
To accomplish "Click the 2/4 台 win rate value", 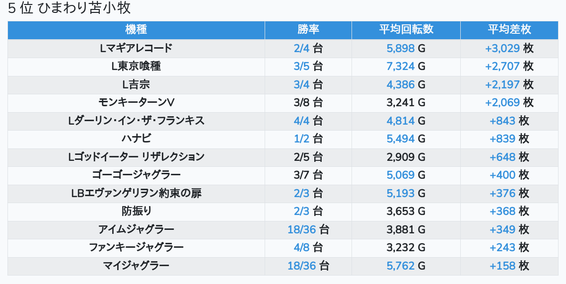I will (x=308, y=48).
